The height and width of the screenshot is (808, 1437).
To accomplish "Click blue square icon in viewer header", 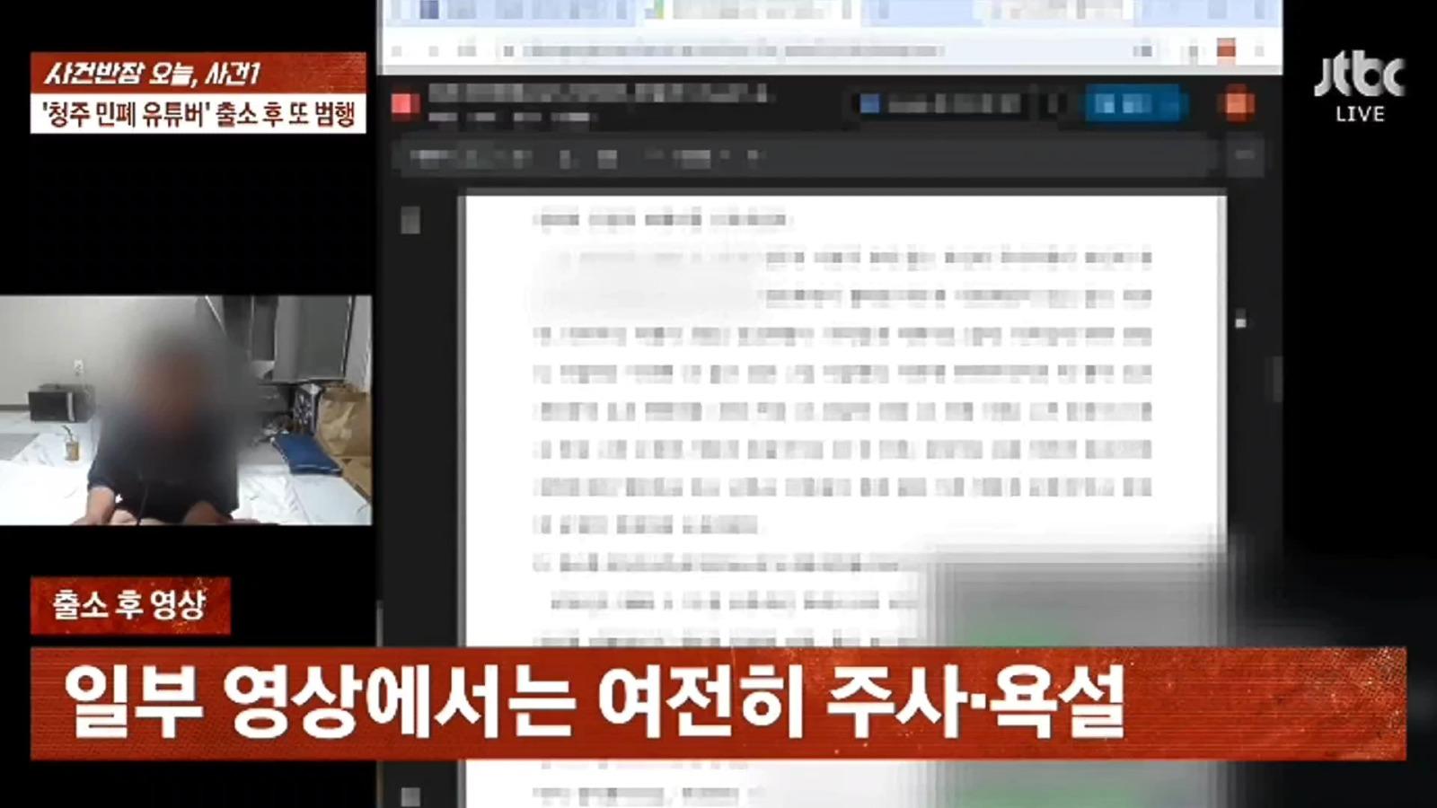I will pyautogui.click(x=869, y=105).
